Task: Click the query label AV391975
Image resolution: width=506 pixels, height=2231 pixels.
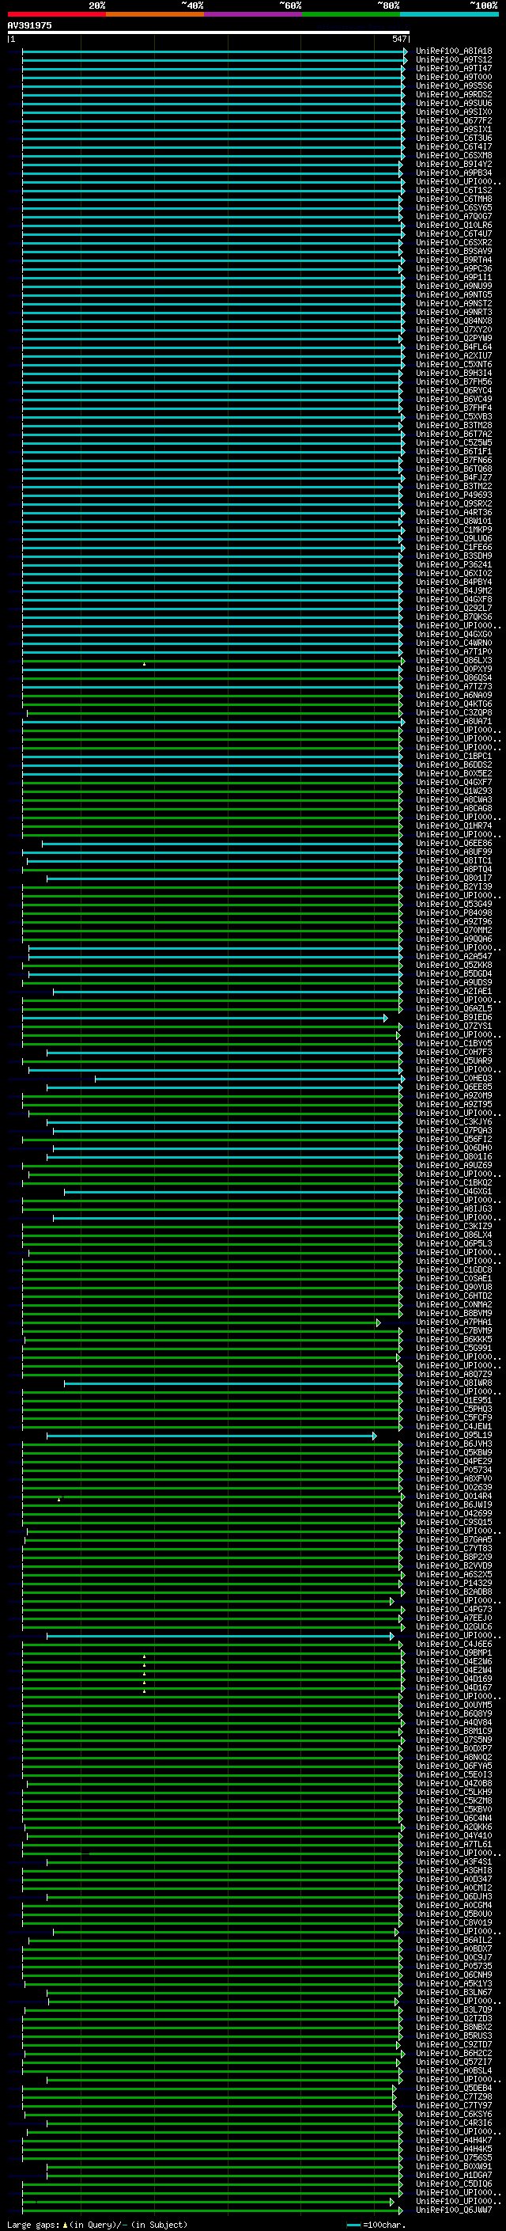Action: (x=29, y=25)
